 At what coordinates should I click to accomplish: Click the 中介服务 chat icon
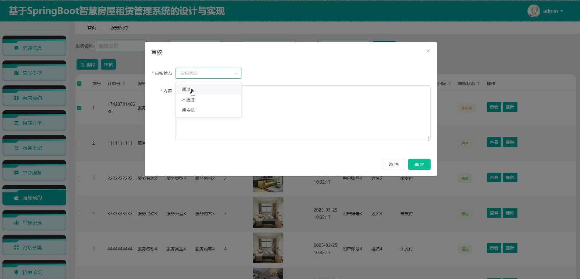coord(16,173)
